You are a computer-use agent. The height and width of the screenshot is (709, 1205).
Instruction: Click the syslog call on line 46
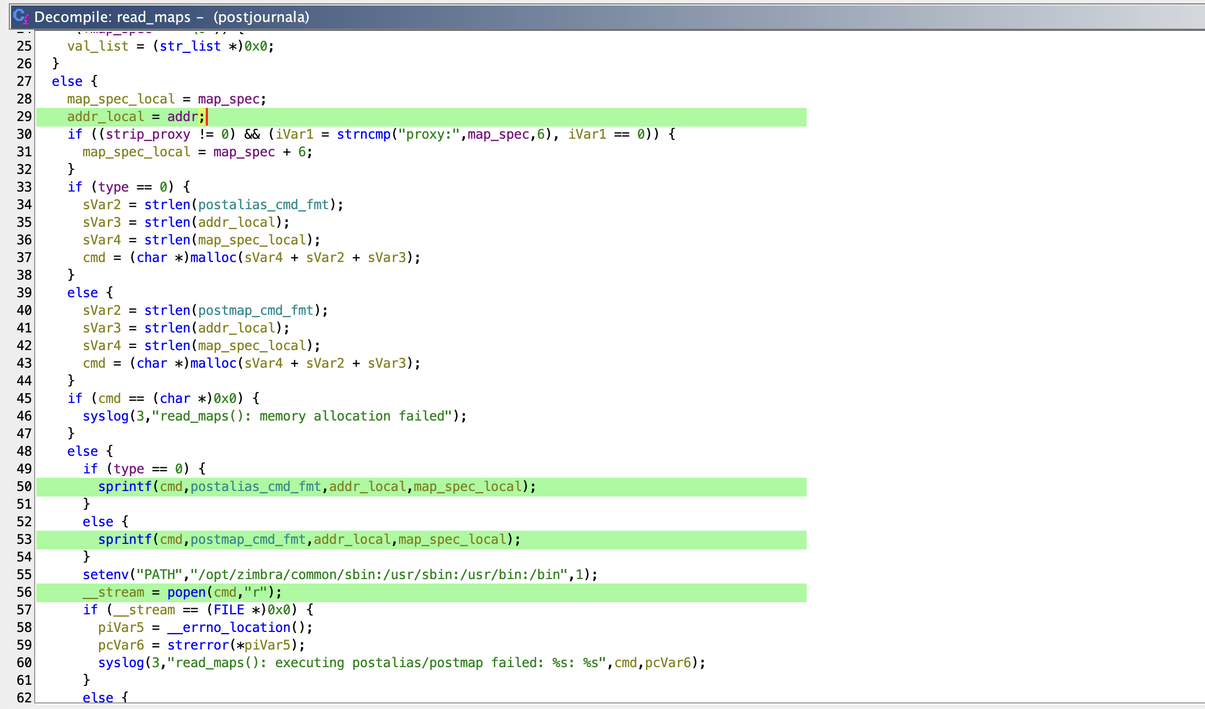tap(105, 416)
